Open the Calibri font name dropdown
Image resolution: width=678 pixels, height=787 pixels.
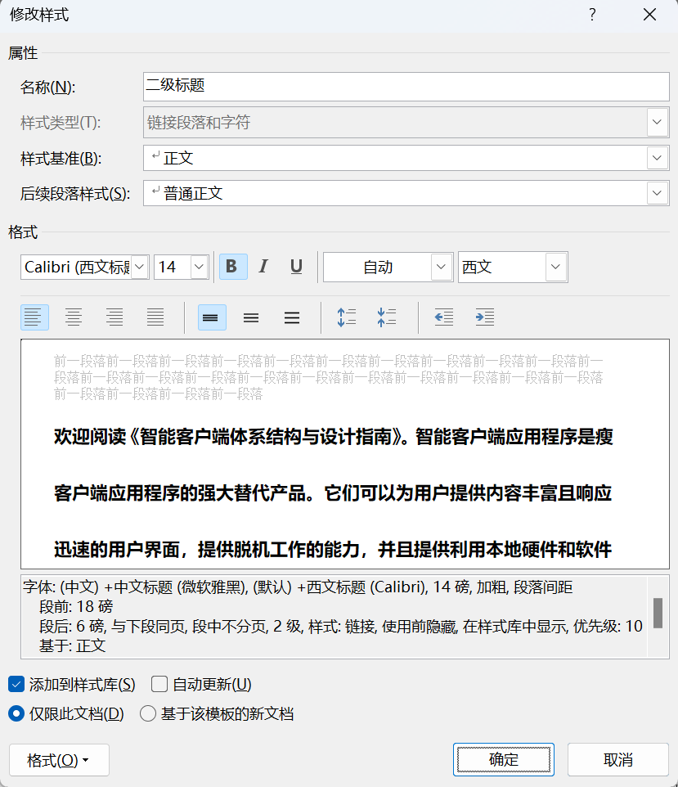[x=140, y=267]
